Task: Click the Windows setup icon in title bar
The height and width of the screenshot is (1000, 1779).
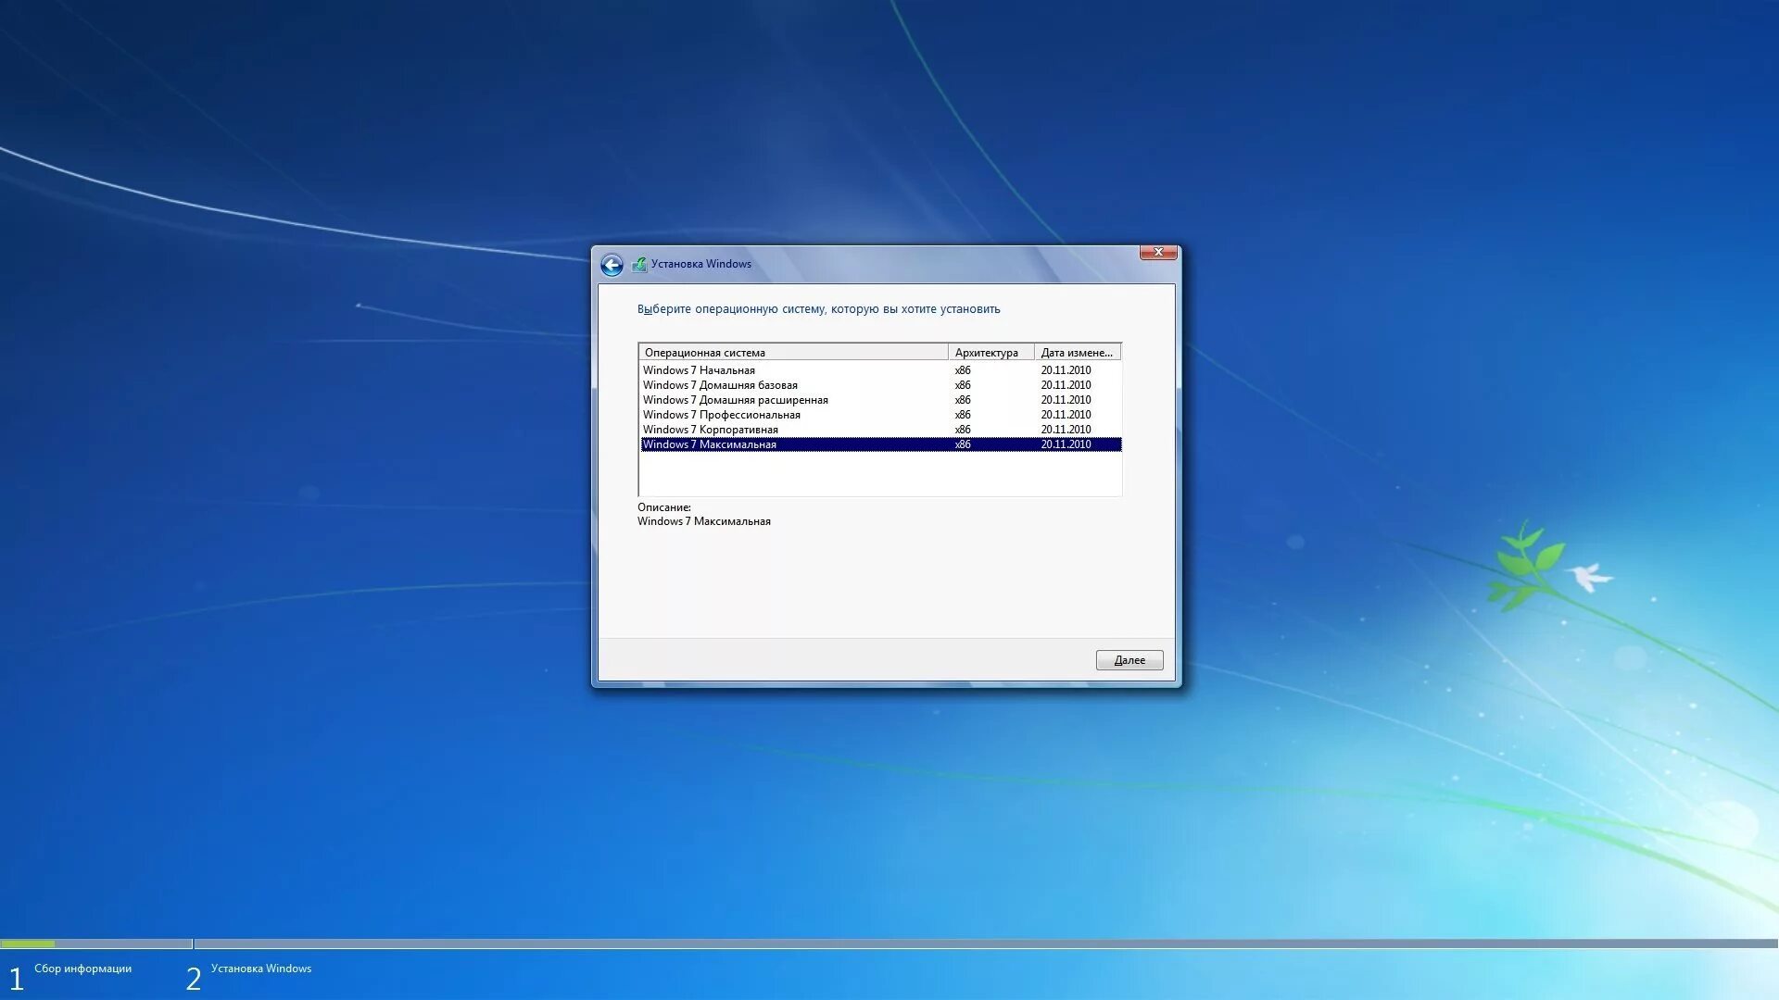Action: coord(639,265)
